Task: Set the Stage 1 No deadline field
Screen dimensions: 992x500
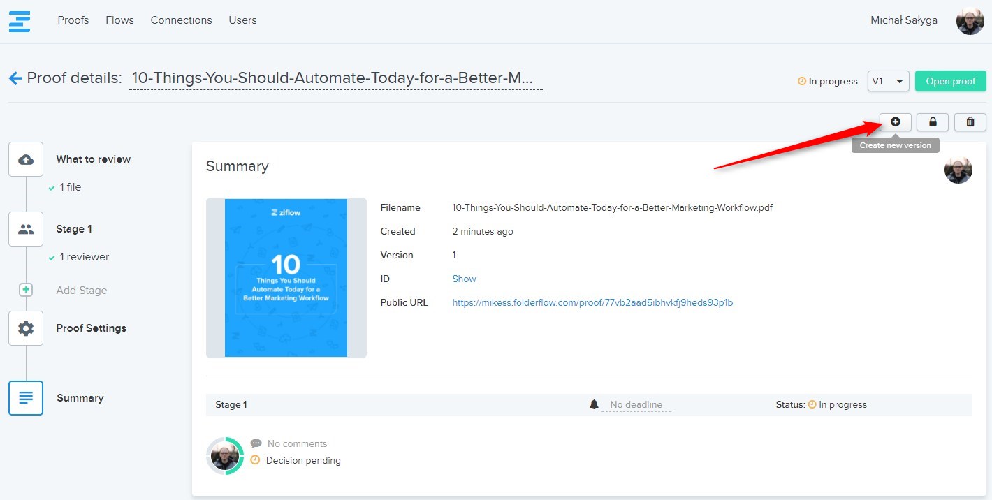Action: click(x=636, y=404)
